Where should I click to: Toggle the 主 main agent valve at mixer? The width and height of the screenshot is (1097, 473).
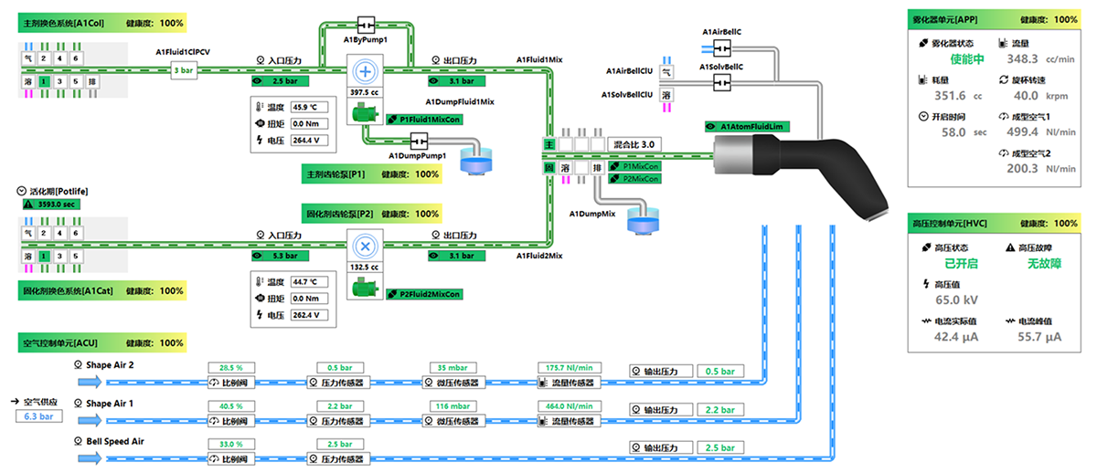[549, 144]
